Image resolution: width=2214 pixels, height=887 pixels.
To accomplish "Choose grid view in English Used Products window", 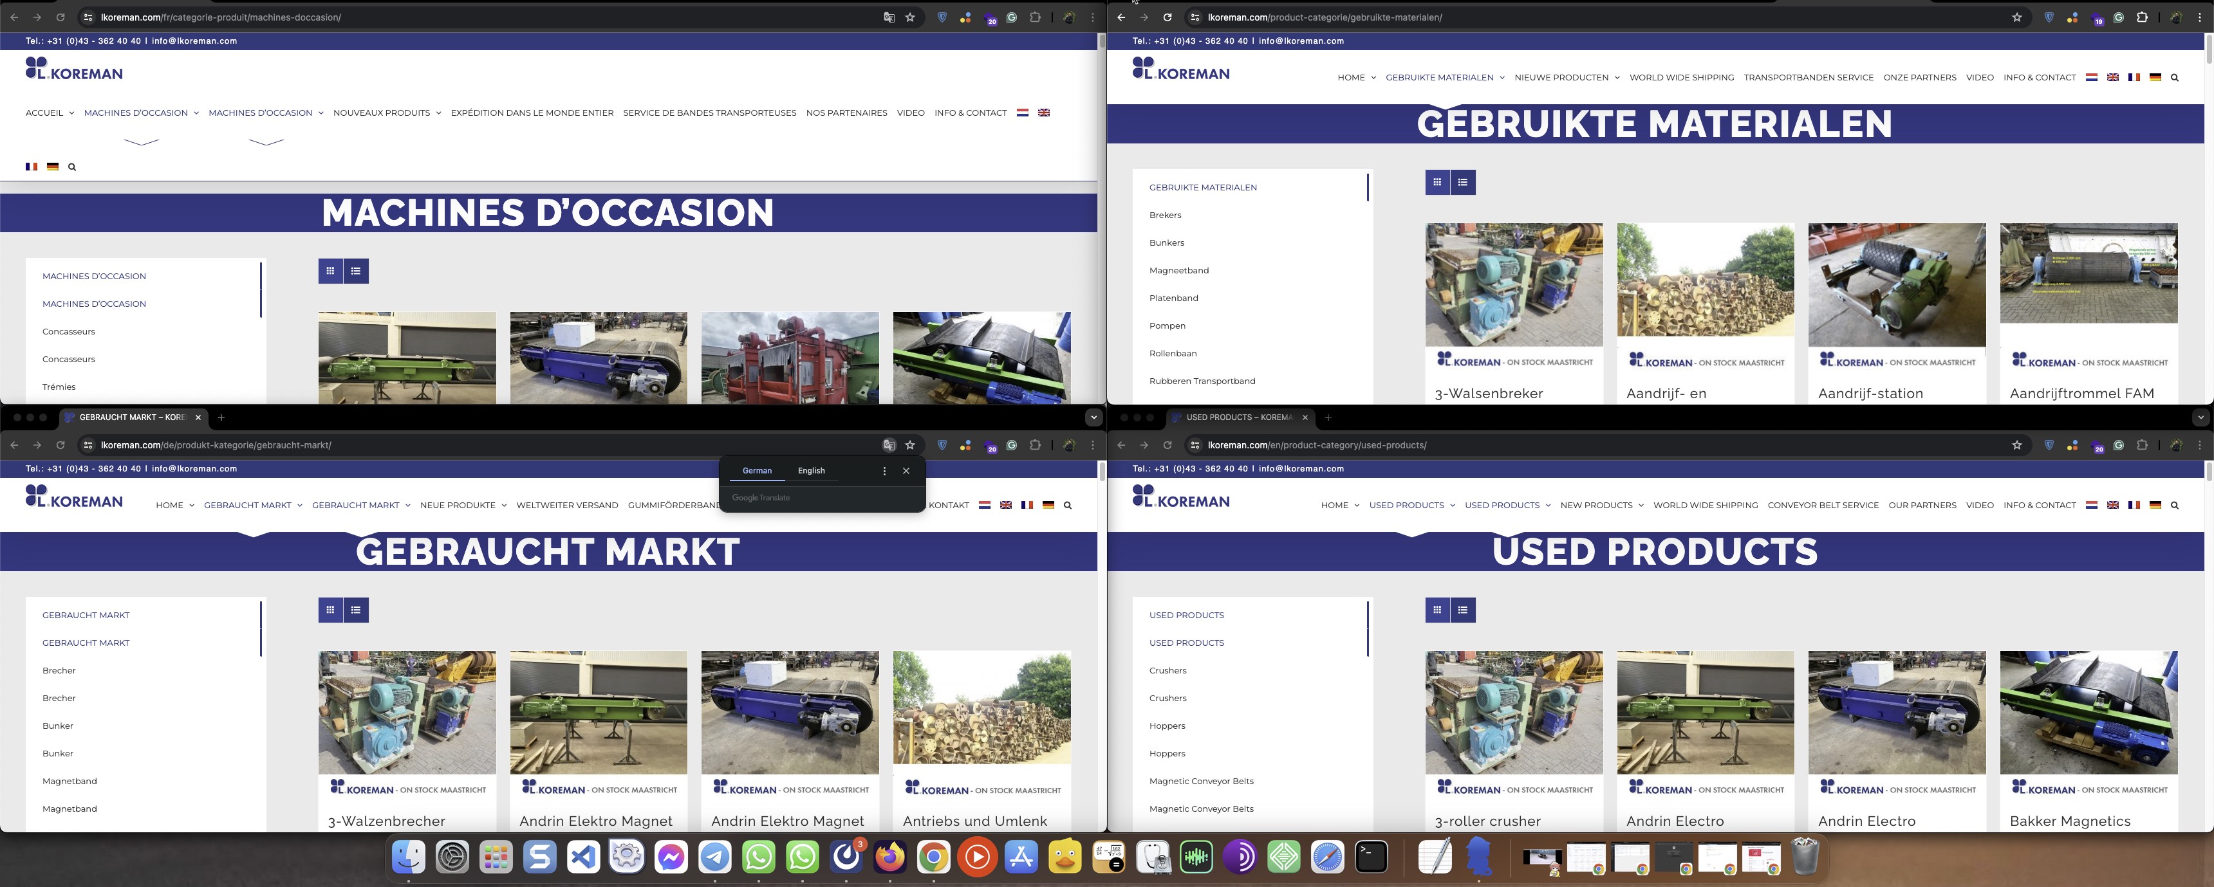I will coord(1437,610).
